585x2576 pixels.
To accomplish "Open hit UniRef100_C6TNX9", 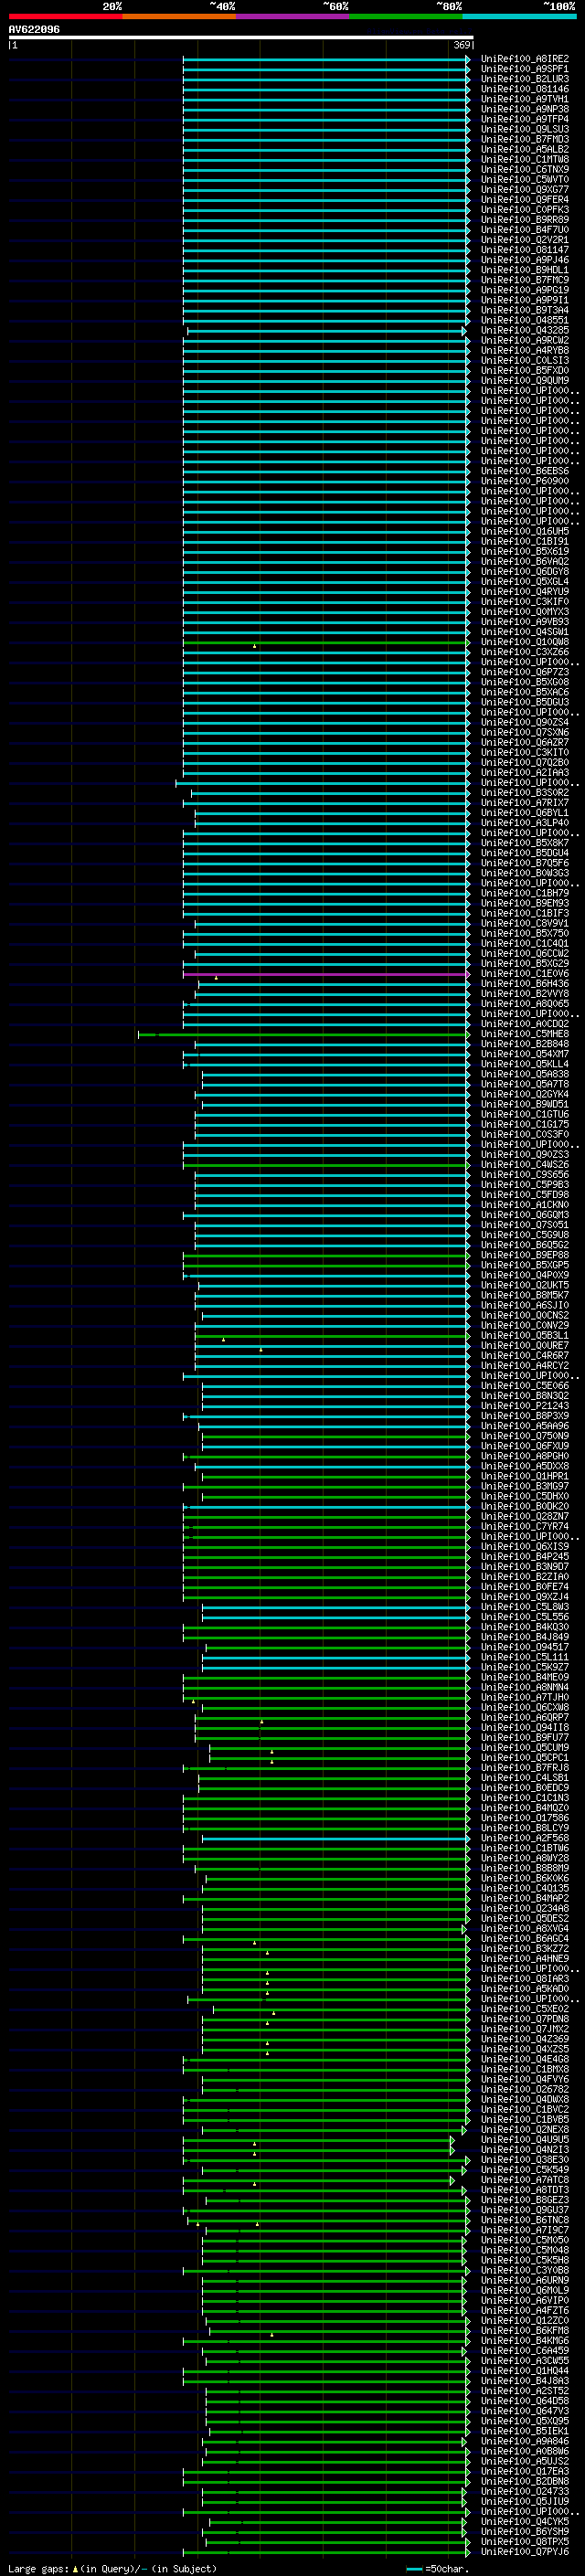I will point(525,170).
